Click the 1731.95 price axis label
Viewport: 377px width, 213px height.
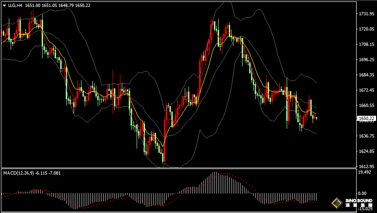tap(366, 14)
